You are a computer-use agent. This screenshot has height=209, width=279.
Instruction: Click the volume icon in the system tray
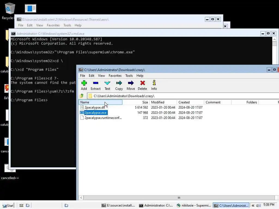point(259,205)
